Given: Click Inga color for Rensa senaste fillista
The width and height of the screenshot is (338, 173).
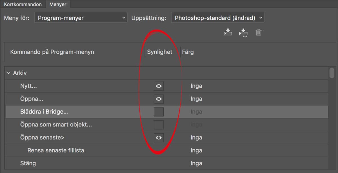Looking at the screenshot, I should coord(196,150).
